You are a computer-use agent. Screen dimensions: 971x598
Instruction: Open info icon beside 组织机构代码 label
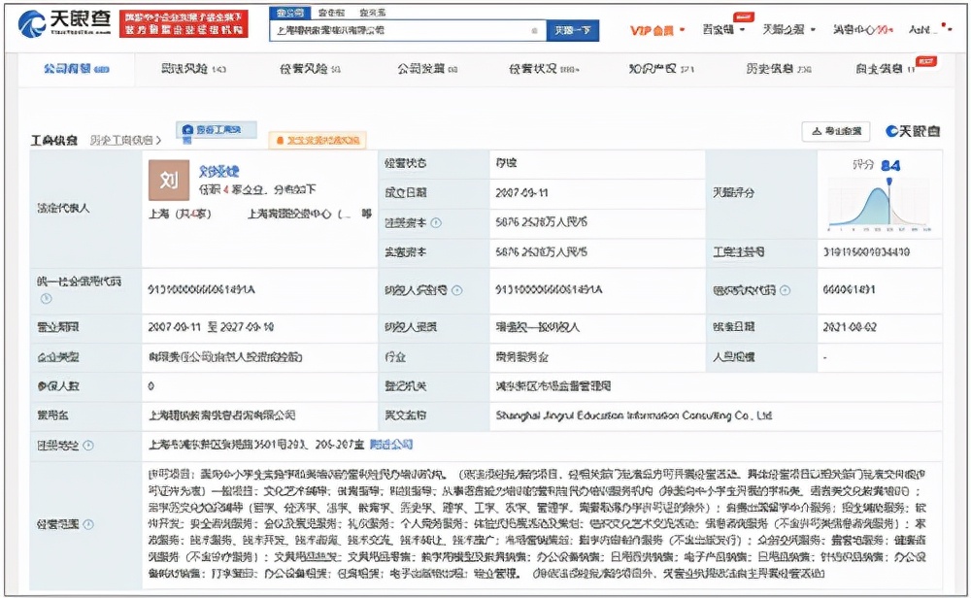click(x=786, y=290)
